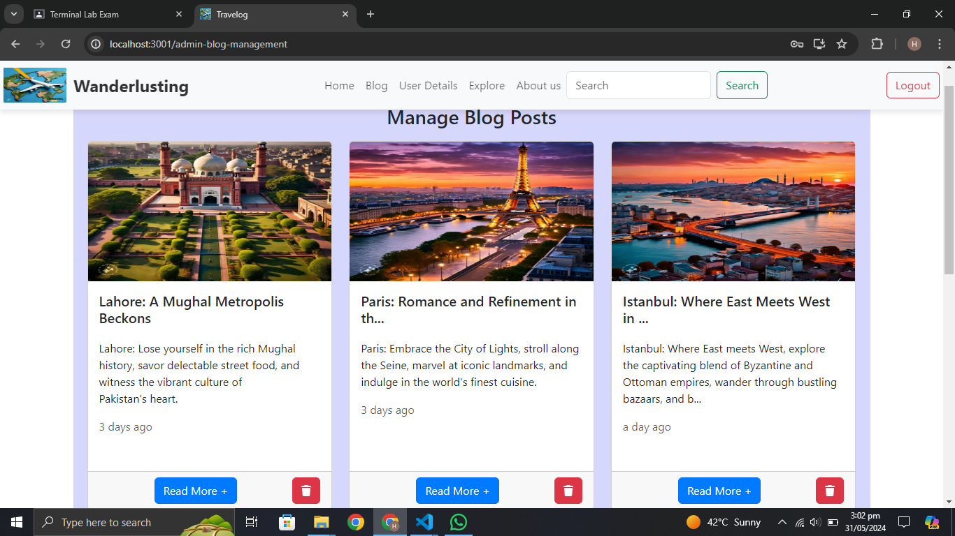Image resolution: width=955 pixels, height=536 pixels.
Task: Bookmark this page with star icon
Action: pos(842,44)
